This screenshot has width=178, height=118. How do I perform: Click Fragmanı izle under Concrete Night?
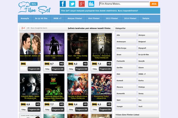tap(34, 109)
